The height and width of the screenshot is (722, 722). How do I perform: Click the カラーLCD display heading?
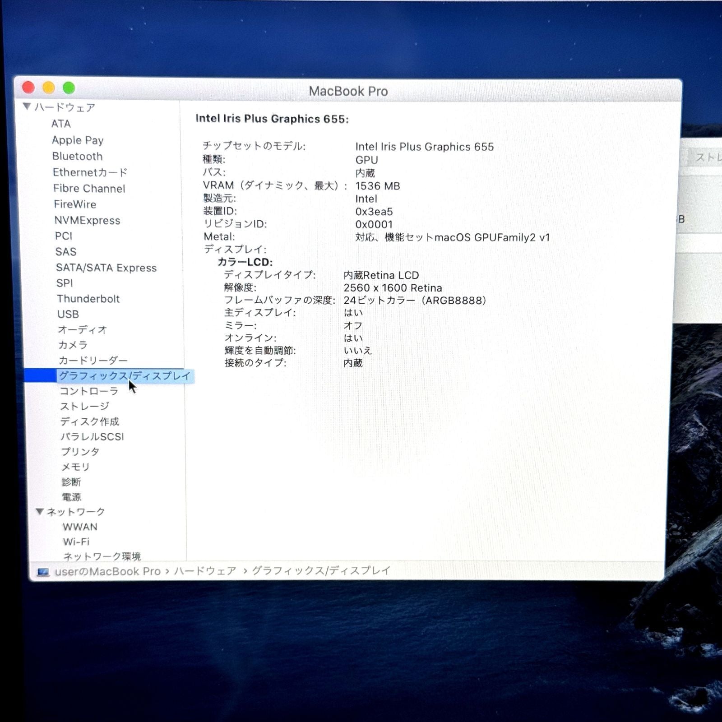coord(245,262)
